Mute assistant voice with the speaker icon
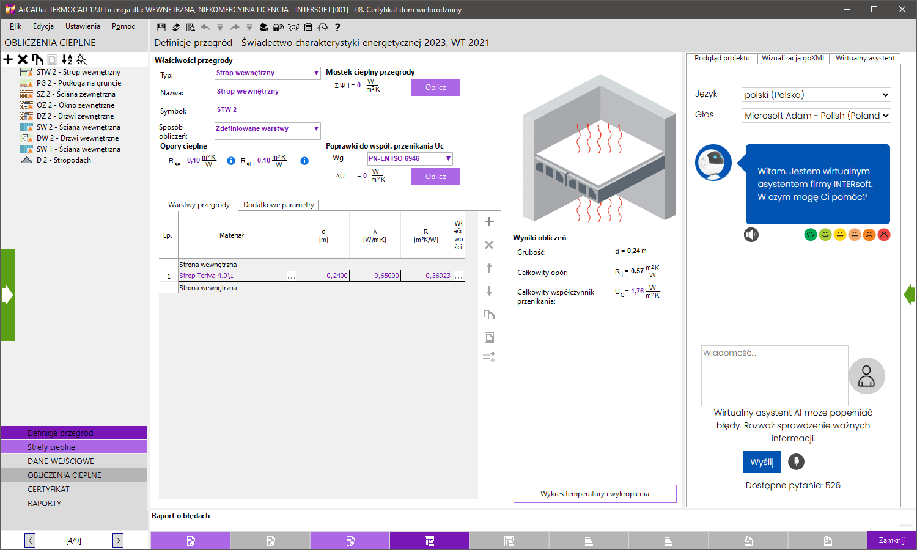 (x=752, y=235)
